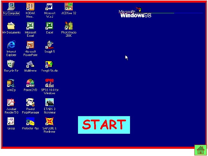The width and height of the screenshot is (208, 156).
Task: Open the SAP2000 8 Nonlinear icon
Action: click(49, 121)
